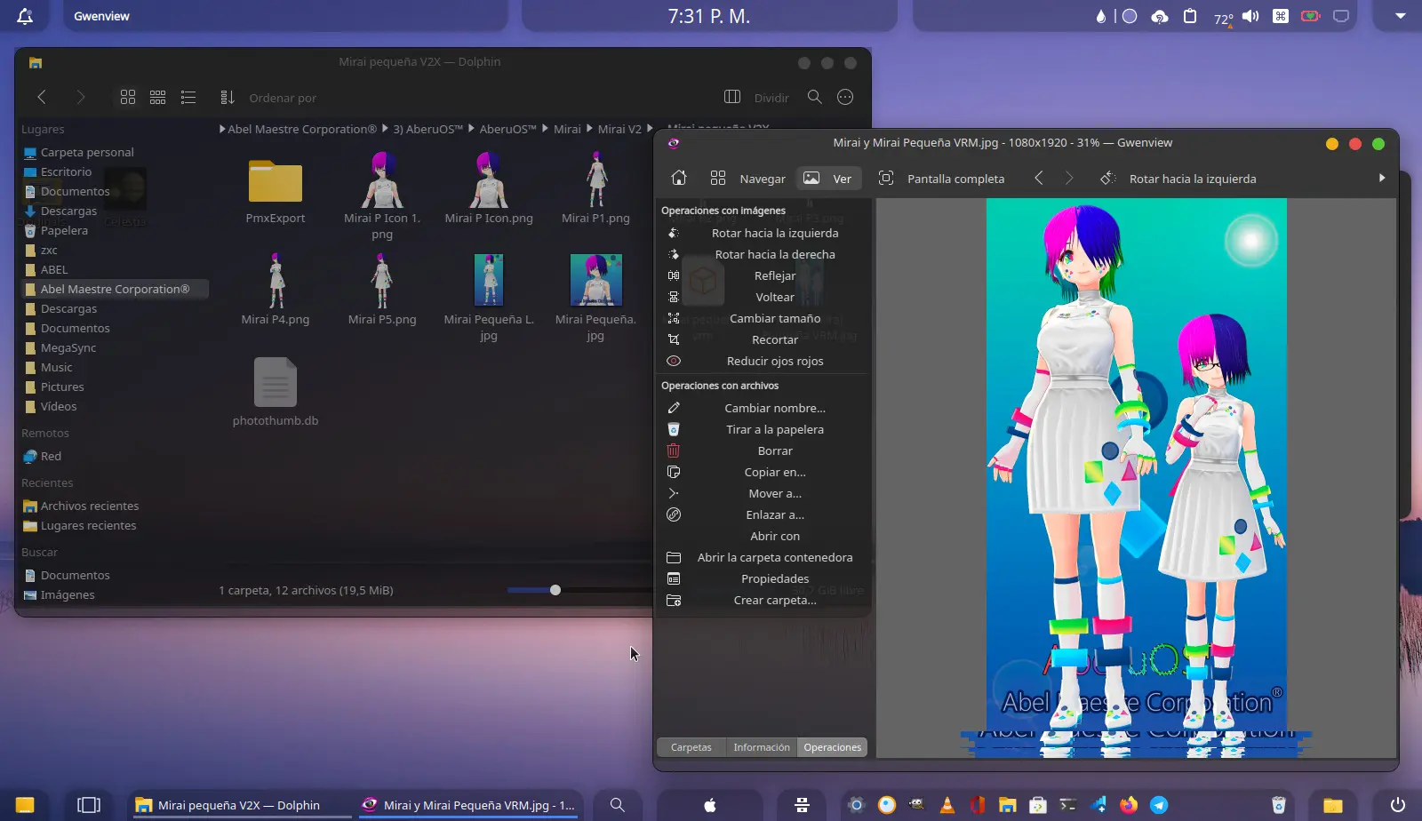
Task: Click Cambiar nombre... to rename file
Action: tap(774, 408)
